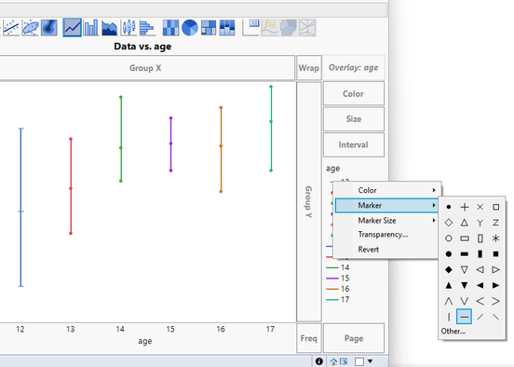Choose the filled right-pointing triangle marker
Image resolution: width=514 pixels, height=367 pixels.
pyautogui.click(x=495, y=285)
